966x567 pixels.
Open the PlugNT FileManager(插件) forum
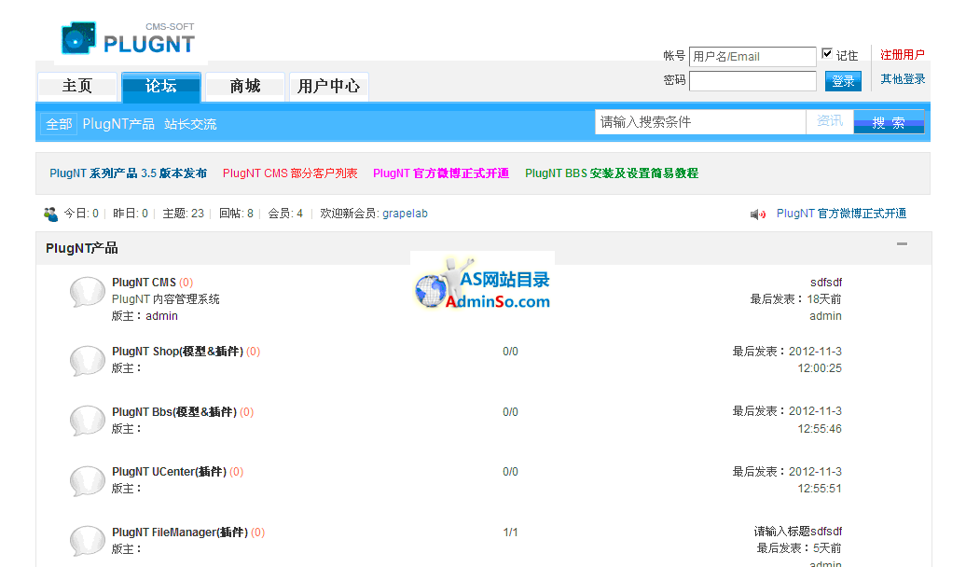[180, 532]
